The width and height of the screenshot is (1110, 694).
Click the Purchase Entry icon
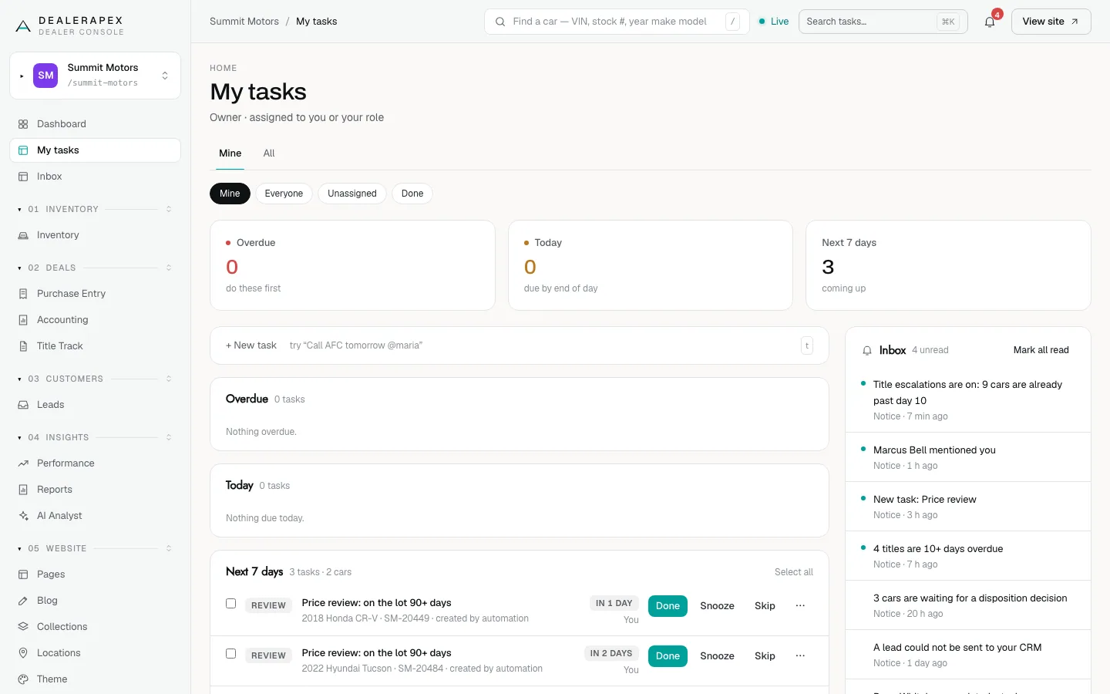tap(23, 294)
